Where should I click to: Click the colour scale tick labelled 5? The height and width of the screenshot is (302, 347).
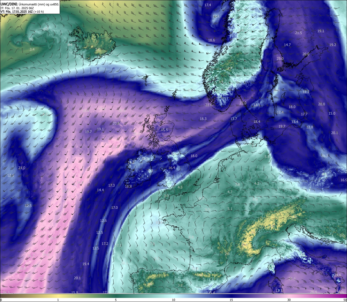[116, 300]
